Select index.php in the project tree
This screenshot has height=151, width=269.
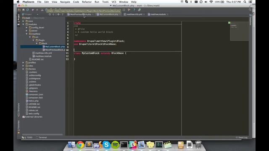pos(32,101)
